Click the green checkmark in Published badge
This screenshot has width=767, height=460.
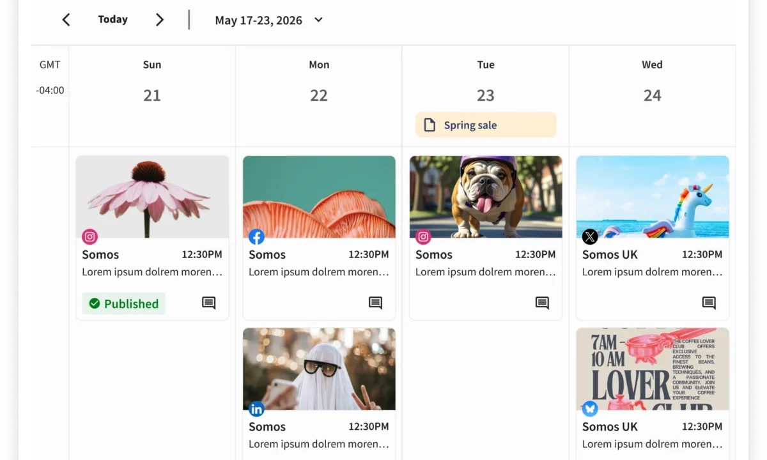click(x=95, y=303)
